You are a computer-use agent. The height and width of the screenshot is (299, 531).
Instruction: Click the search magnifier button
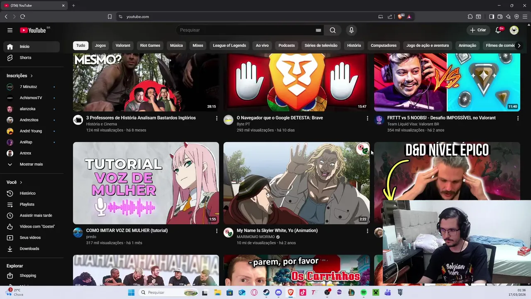(333, 30)
